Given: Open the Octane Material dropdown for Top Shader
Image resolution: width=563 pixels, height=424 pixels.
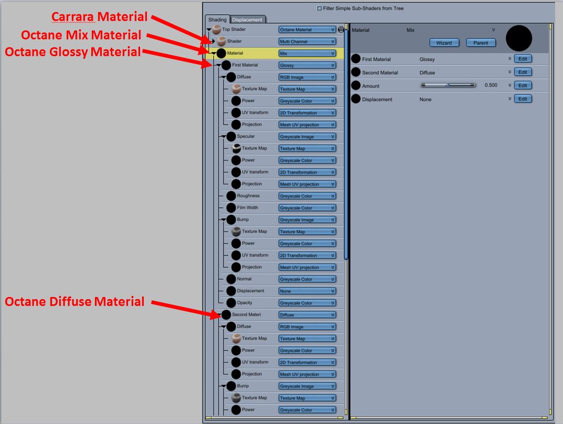Looking at the screenshot, I should (307, 29).
